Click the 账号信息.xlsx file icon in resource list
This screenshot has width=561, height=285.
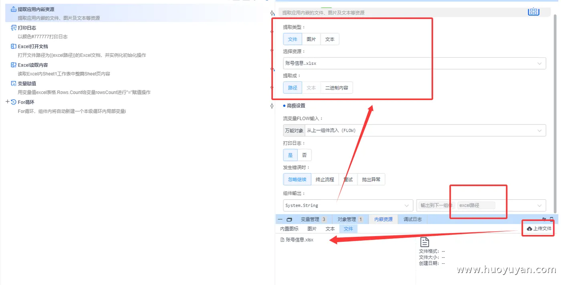click(282, 240)
